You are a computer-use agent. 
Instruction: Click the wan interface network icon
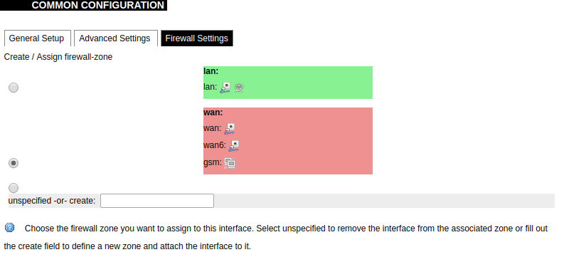(x=230, y=128)
